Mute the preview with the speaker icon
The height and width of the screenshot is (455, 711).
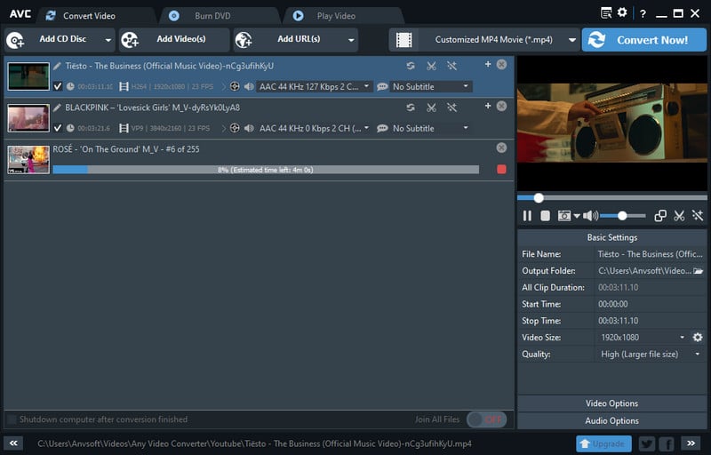pos(590,216)
